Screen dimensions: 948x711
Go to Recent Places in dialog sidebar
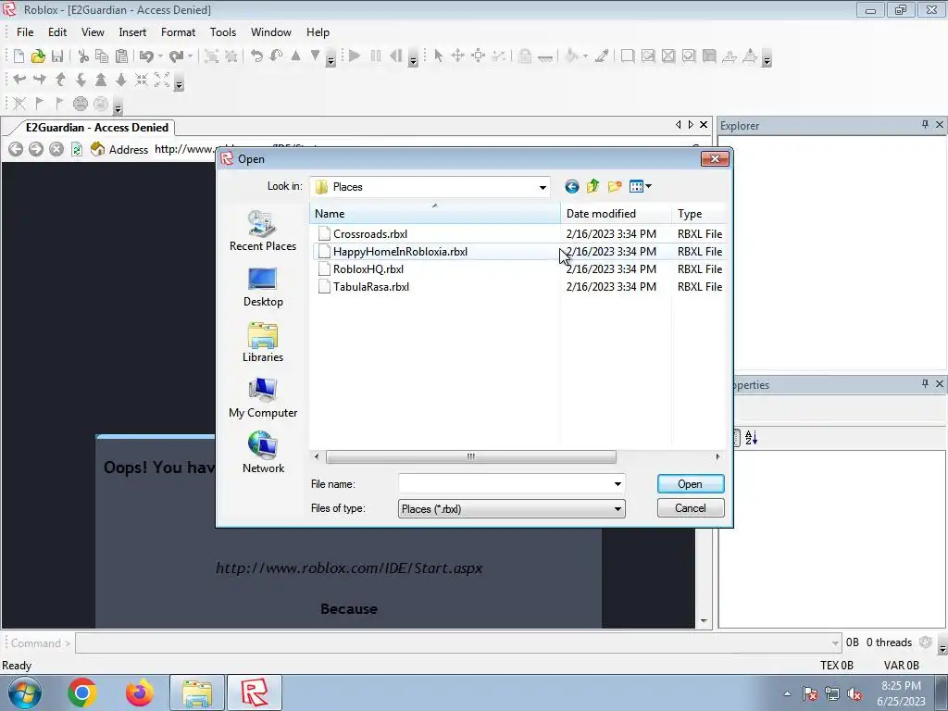pyautogui.click(x=263, y=231)
